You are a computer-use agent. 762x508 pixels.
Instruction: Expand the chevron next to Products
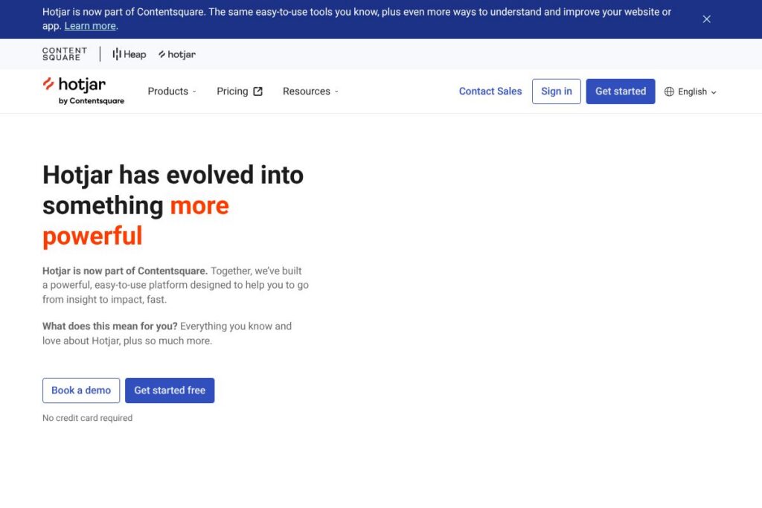pyautogui.click(x=194, y=91)
